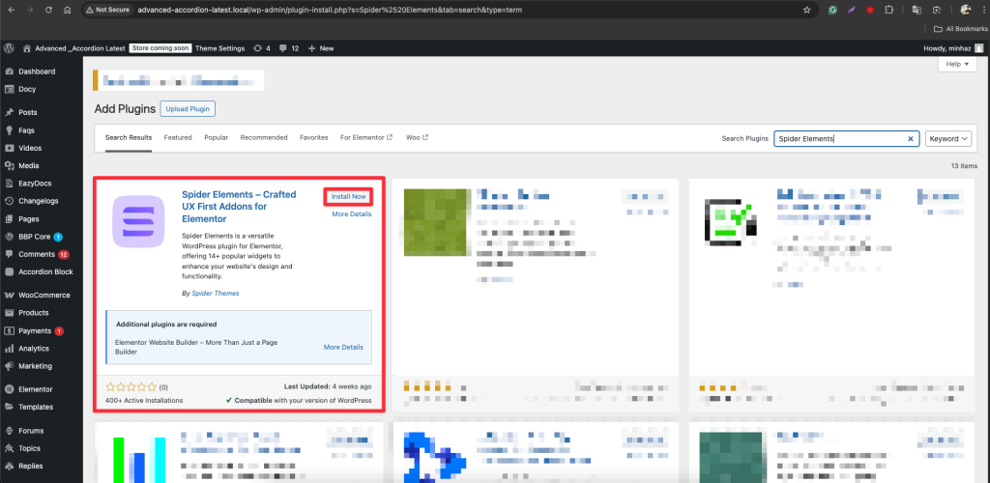Click the browser back arrow
990x483 pixels.
pyautogui.click(x=11, y=10)
